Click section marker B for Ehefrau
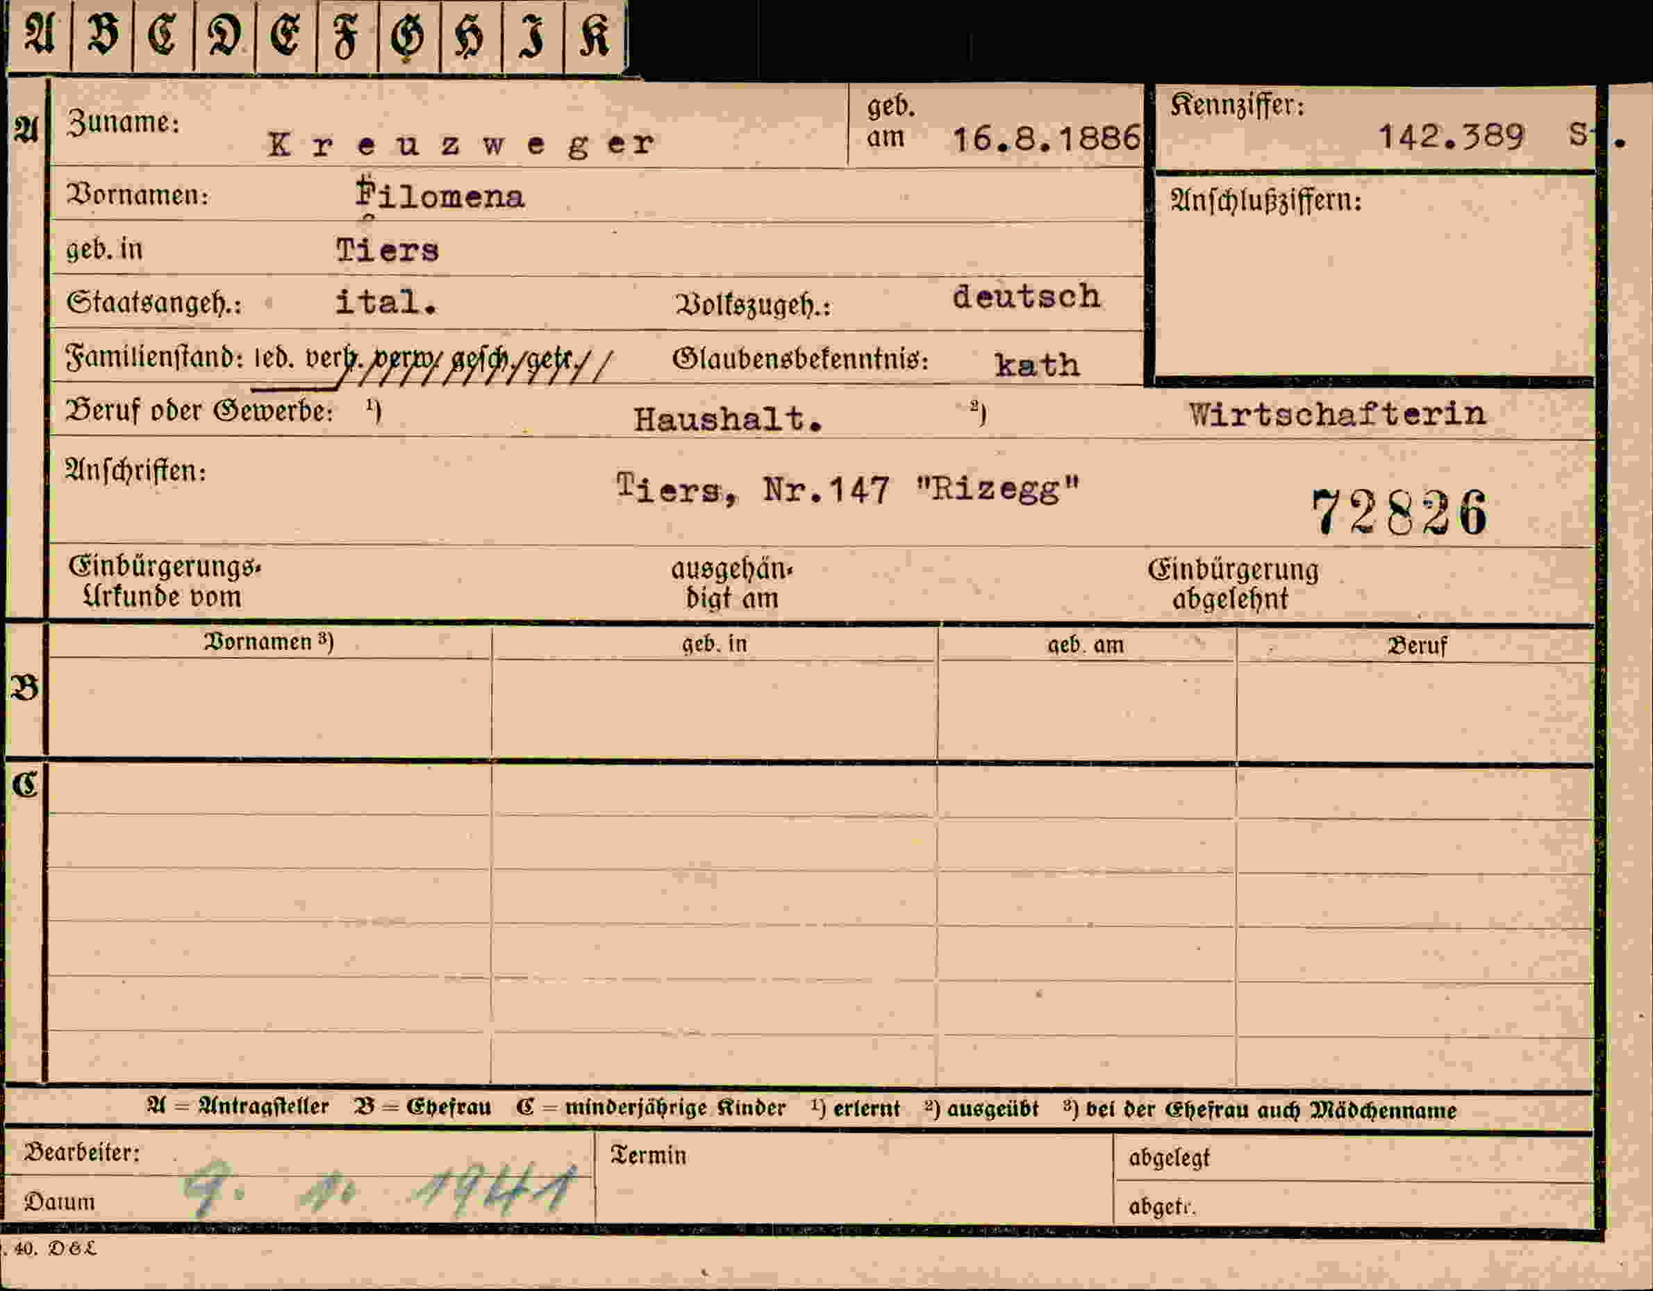The image size is (1653, 1291). click(25, 688)
